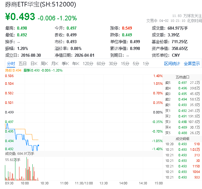Viewport: 202px width, 189px height.
Task: Select the 60分 chart tab
Action: (101, 64)
